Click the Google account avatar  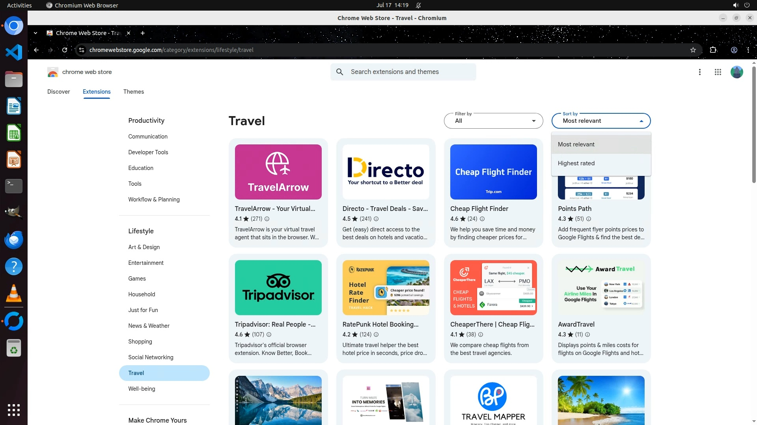tap(736, 72)
